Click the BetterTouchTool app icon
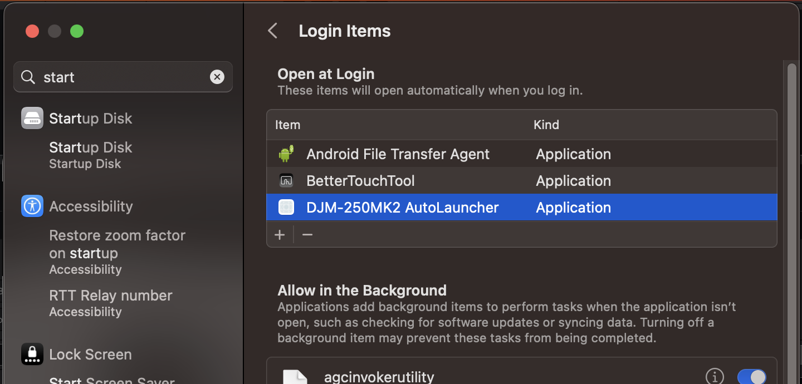This screenshot has width=802, height=384. click(x=286, y=180)
